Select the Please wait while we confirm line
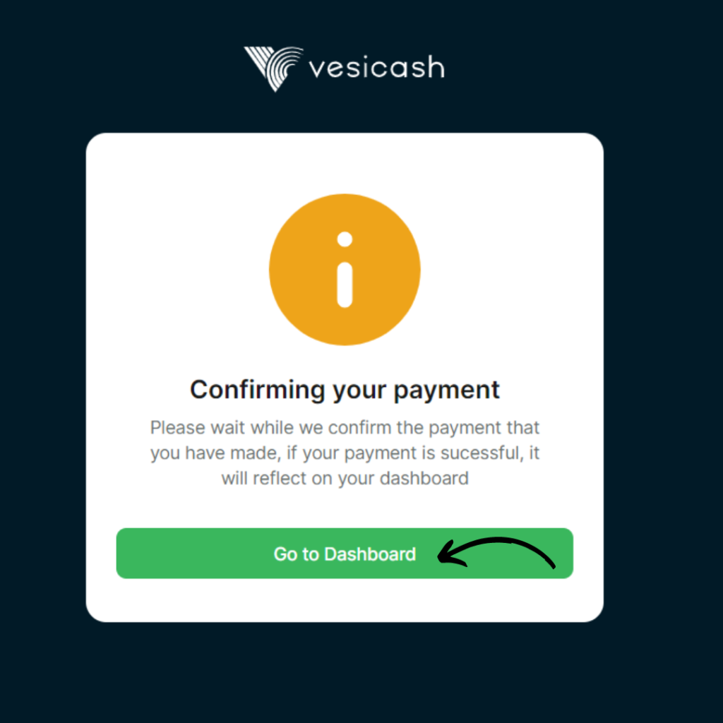 (345, 428)
